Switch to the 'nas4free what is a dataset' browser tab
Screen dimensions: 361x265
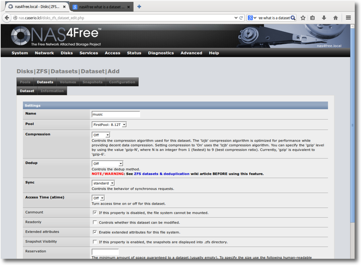tap(102, 7)
